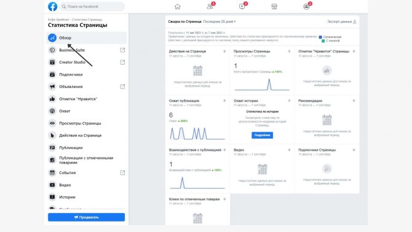Click info icon on Охват публикации card

tap(224, 101)
